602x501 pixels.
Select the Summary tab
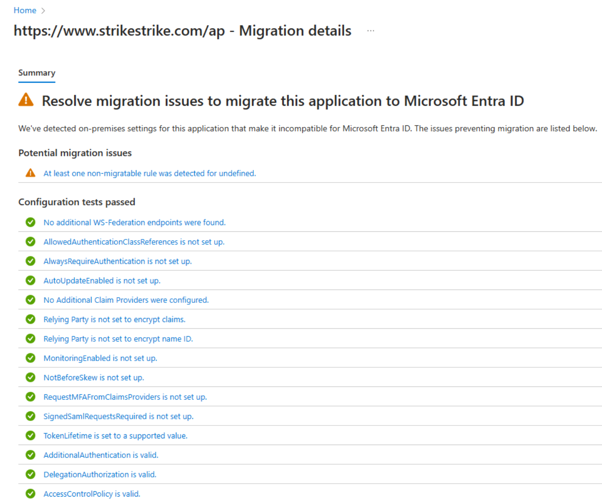pos(37,73)
